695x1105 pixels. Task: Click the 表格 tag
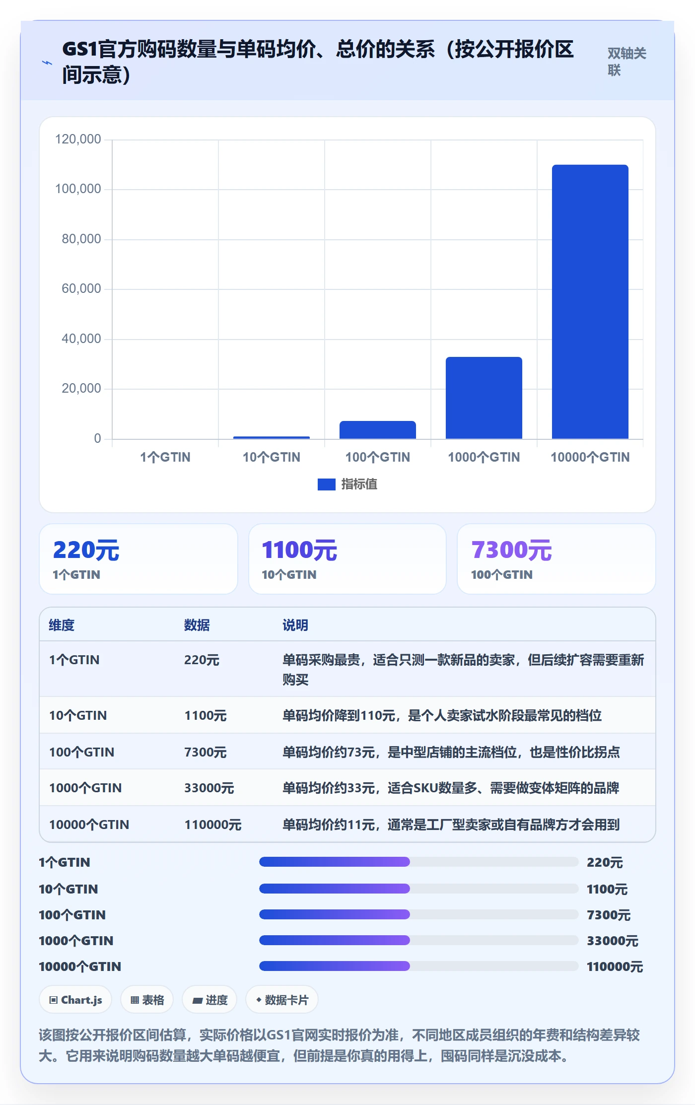147,1000
